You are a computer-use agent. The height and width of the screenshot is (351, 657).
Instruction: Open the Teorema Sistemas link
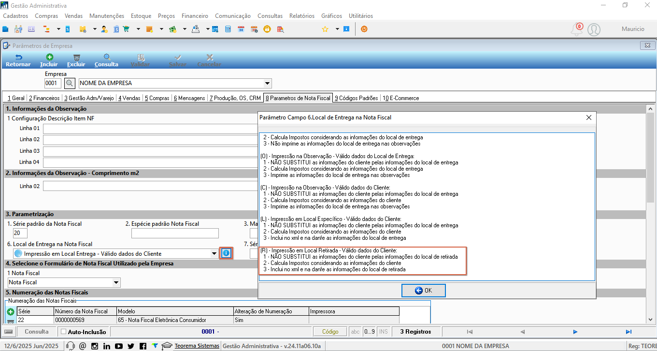pyautogui.click(x=197, y=346)
